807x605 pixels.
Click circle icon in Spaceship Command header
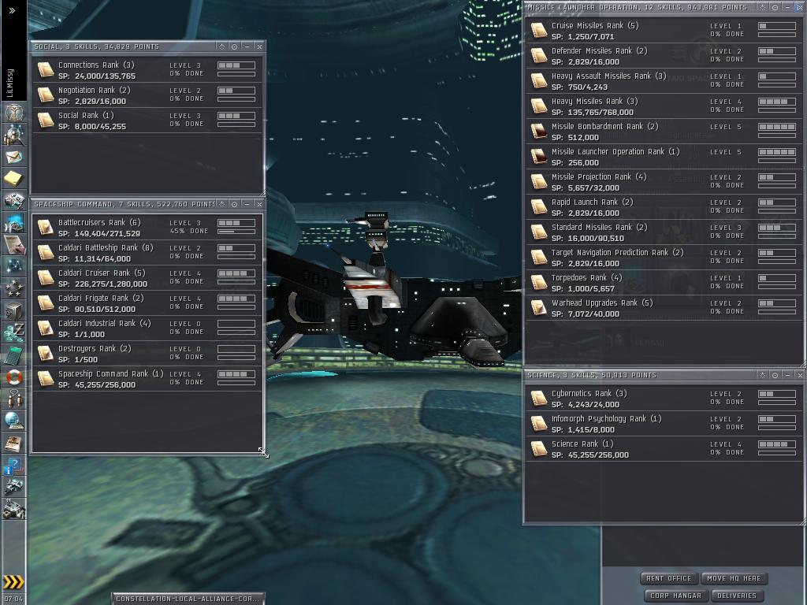[235, 204]
